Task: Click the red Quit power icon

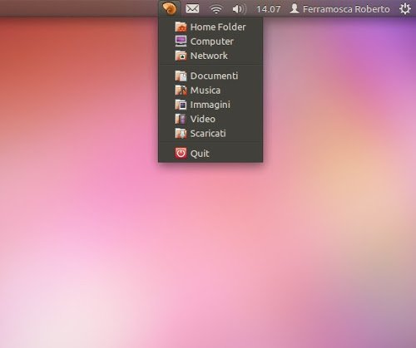Action: (x=181, y=154)
